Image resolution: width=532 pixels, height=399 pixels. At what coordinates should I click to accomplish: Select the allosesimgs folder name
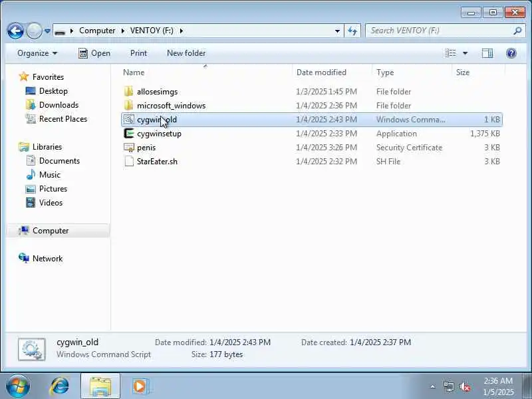[157, 92]
